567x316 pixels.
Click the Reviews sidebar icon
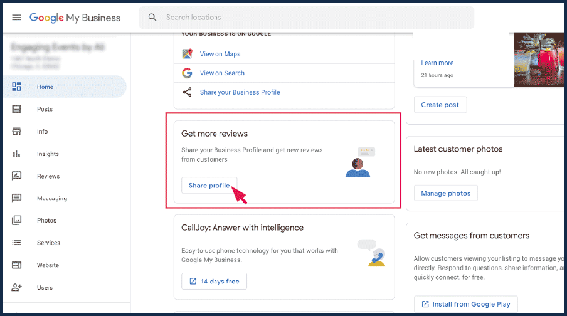[x=17, y=176]
